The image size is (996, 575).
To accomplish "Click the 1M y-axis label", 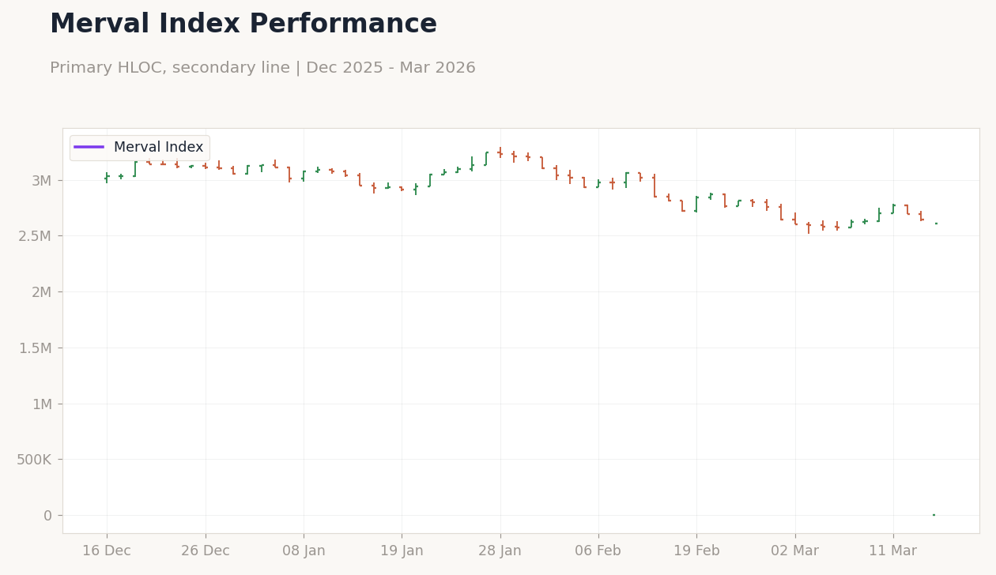I will click(x=41, y=404).
